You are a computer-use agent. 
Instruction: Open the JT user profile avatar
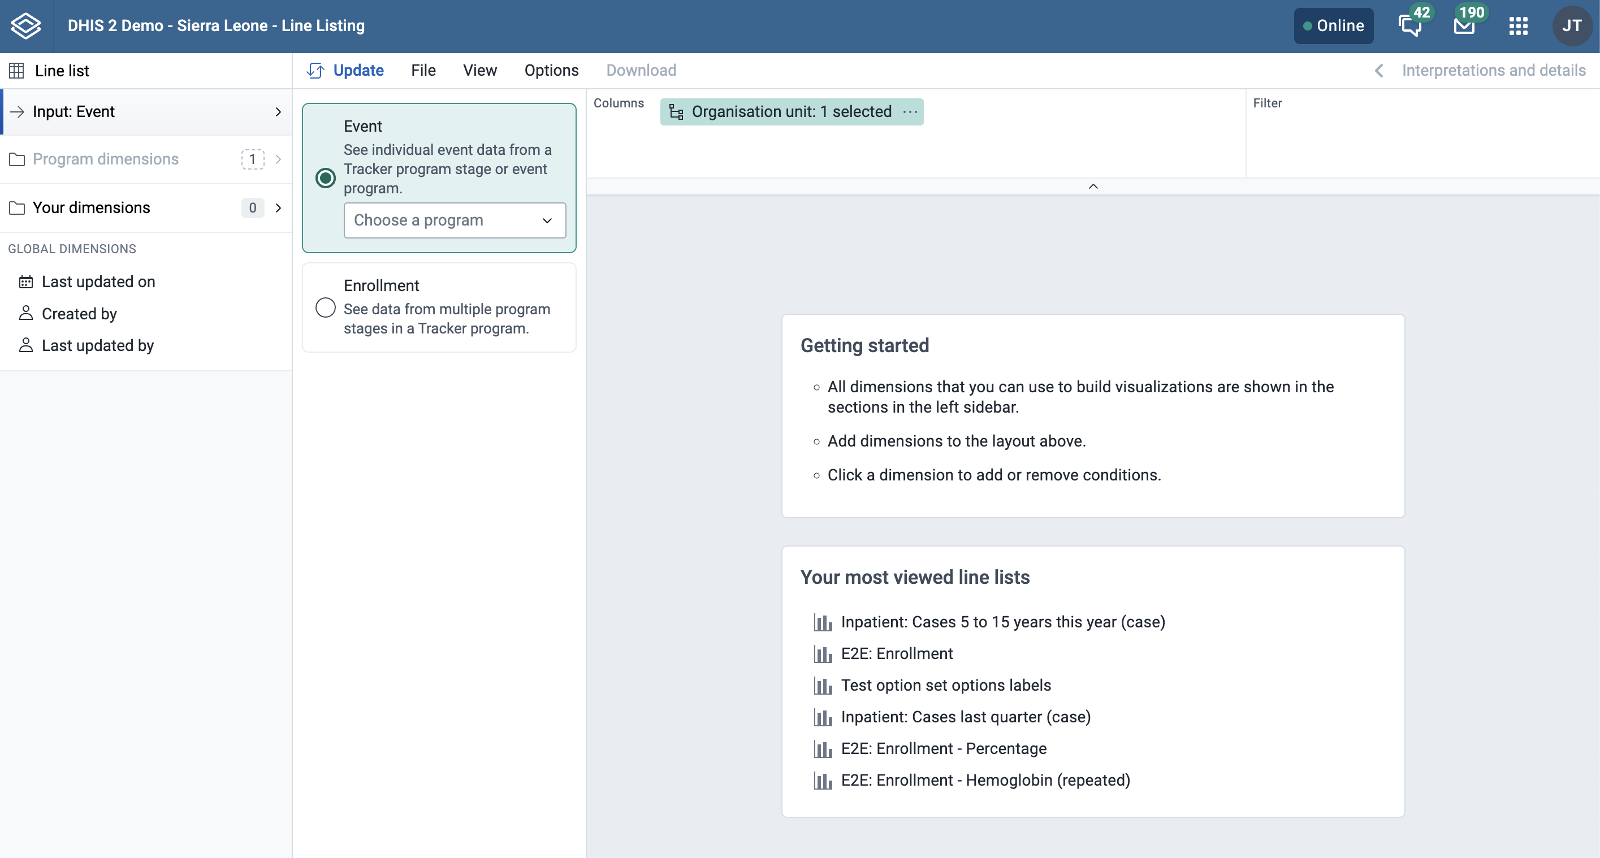click(1571, 25)
